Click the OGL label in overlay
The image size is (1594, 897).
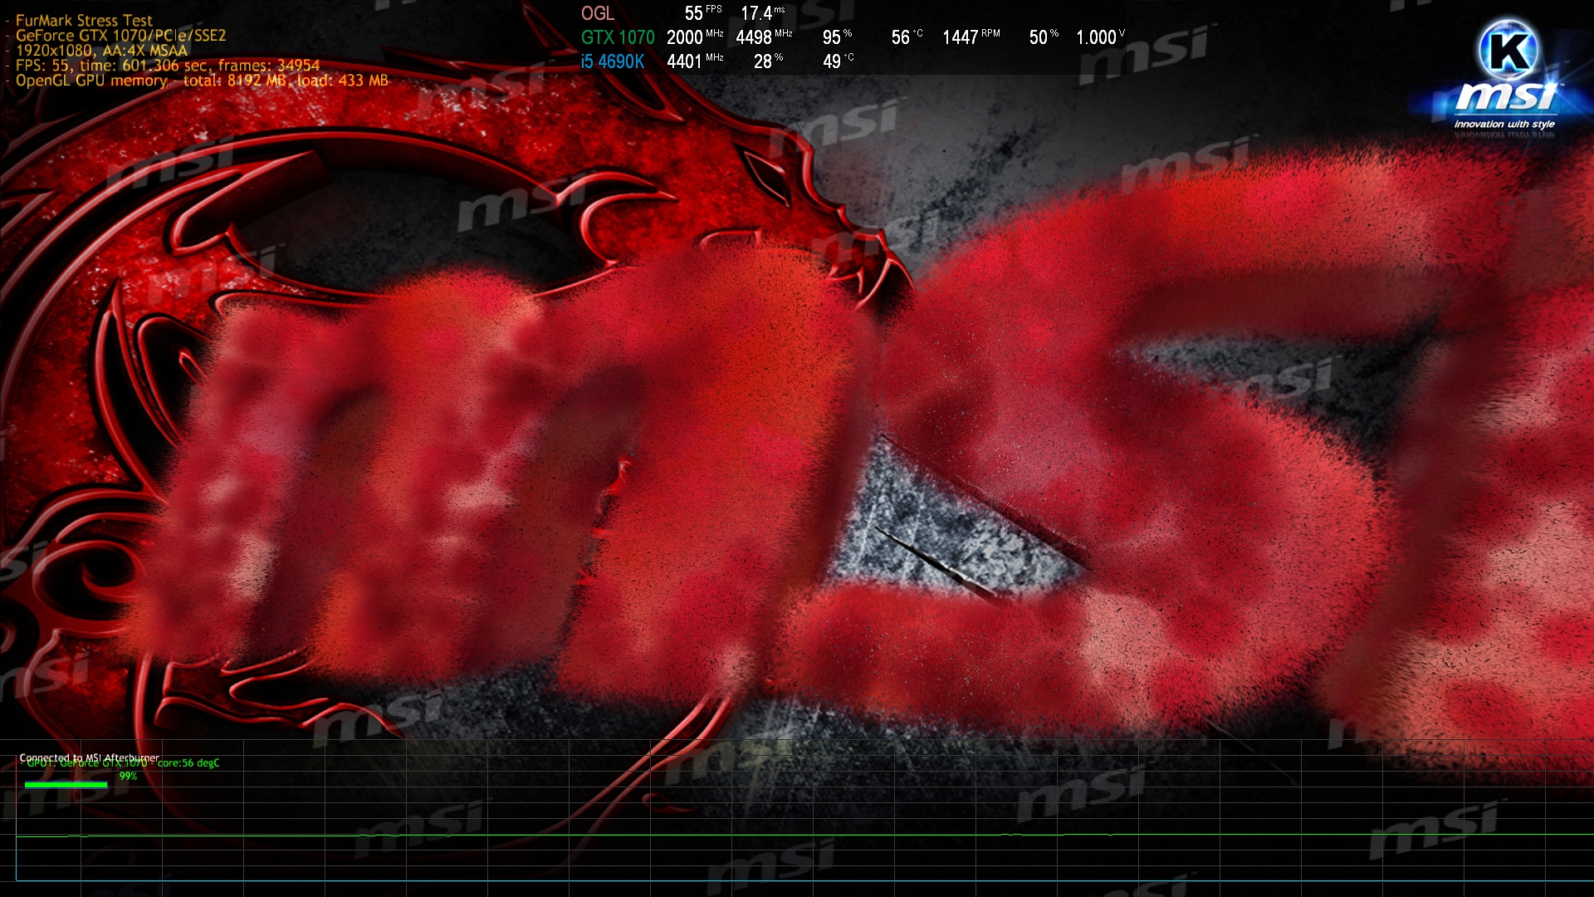click(598, 13)
